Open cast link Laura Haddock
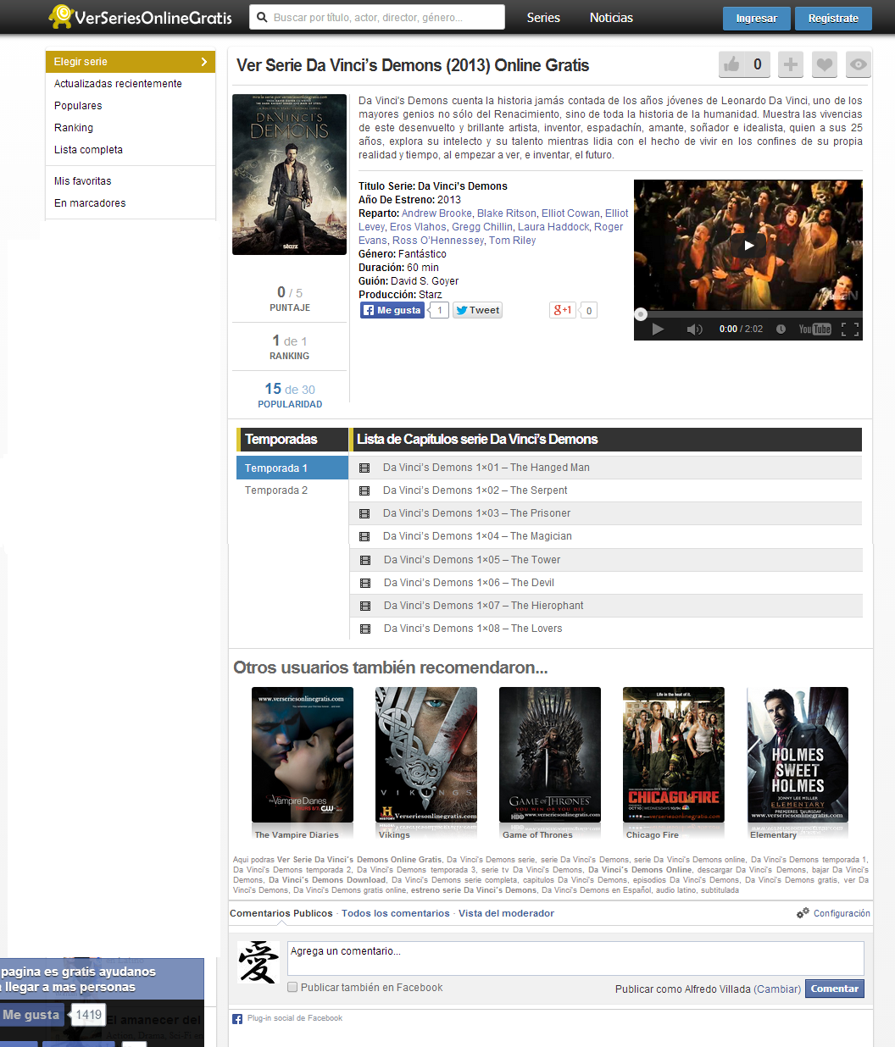Screen dimensions: 895x1047 click(x=553, y=227)
